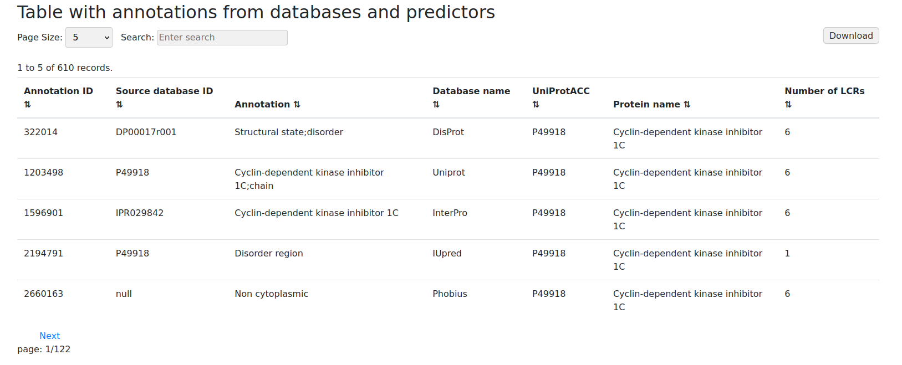This screenshot has height=365, width=902.
Task: Sort the Protein name column
Action: point(687,105)
